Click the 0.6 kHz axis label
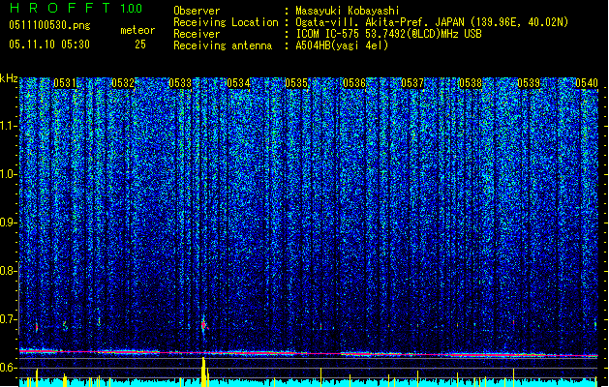 pos(8,368)
